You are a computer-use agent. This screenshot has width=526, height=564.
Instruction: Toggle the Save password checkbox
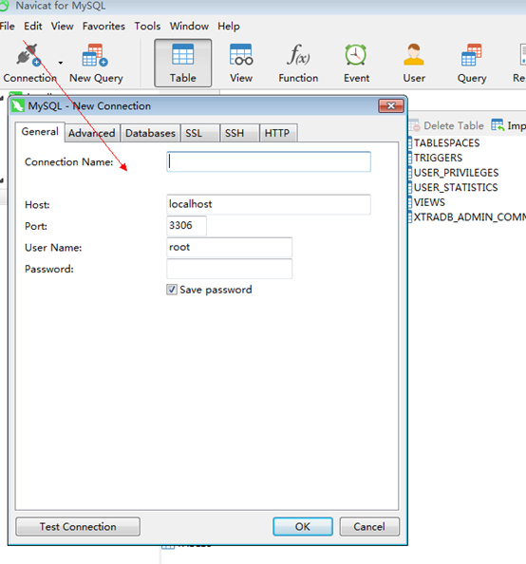click(172, 290)
